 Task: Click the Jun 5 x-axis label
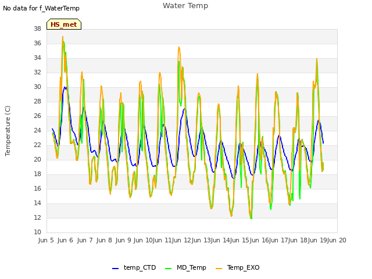pos(46,240)
